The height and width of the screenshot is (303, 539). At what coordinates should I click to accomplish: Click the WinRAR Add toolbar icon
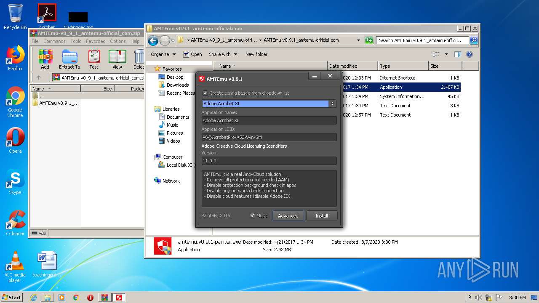coord(45,59)
